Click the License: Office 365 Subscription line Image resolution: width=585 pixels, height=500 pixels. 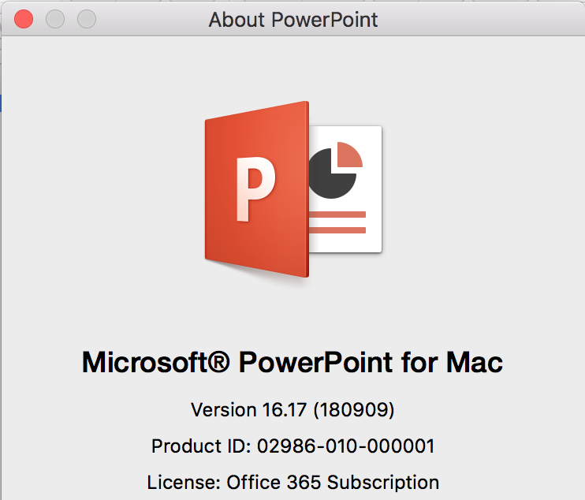(x=292, y=482)
